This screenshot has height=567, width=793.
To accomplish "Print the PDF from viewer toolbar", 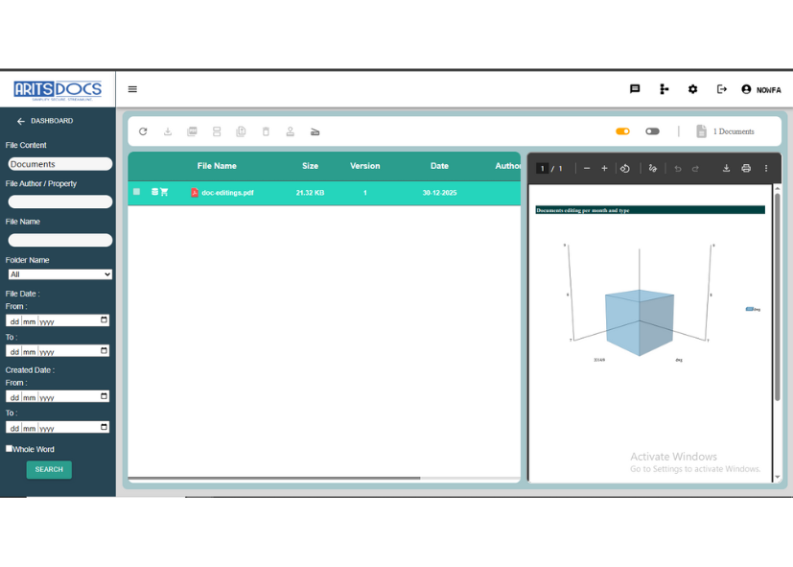I will tap(746, 169).
